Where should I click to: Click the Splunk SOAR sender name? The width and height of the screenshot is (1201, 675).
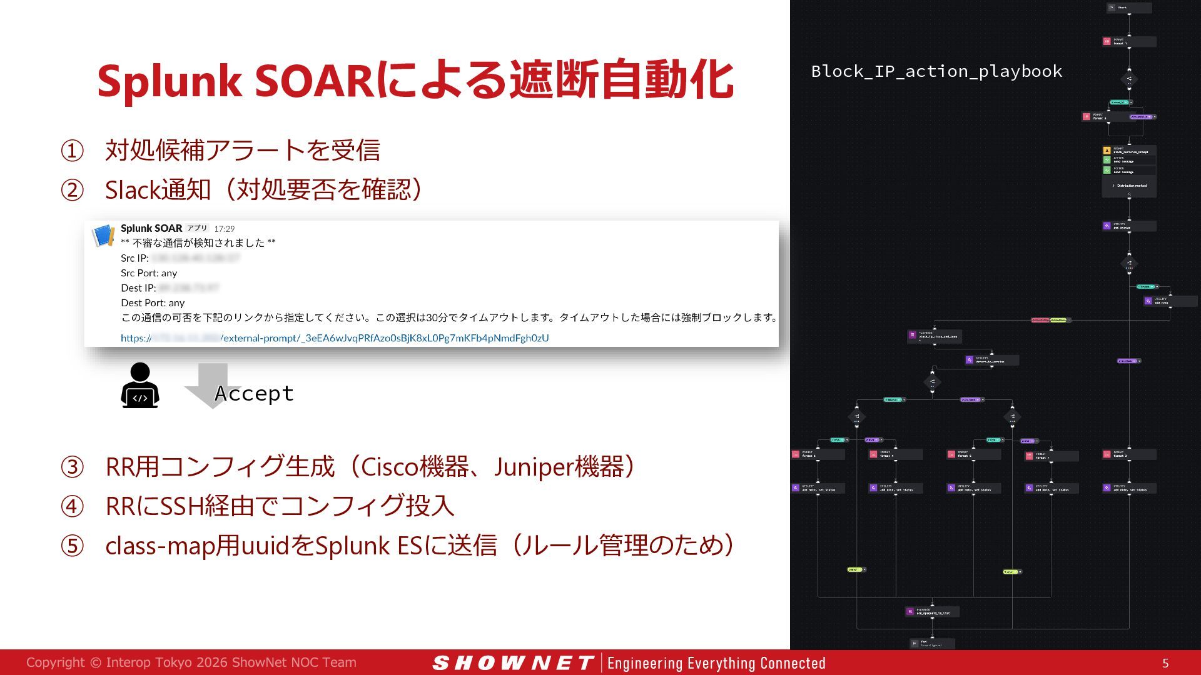[151, 228]
